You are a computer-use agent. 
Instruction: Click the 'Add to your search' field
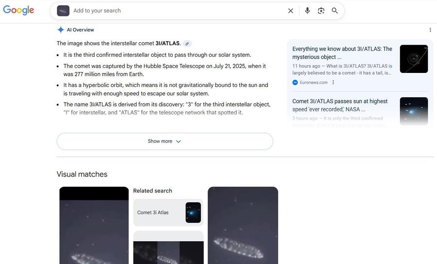pos(175,11)
